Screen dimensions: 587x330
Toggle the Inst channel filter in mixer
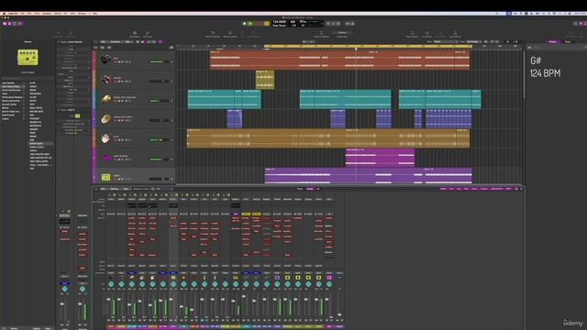pos(451,189)
